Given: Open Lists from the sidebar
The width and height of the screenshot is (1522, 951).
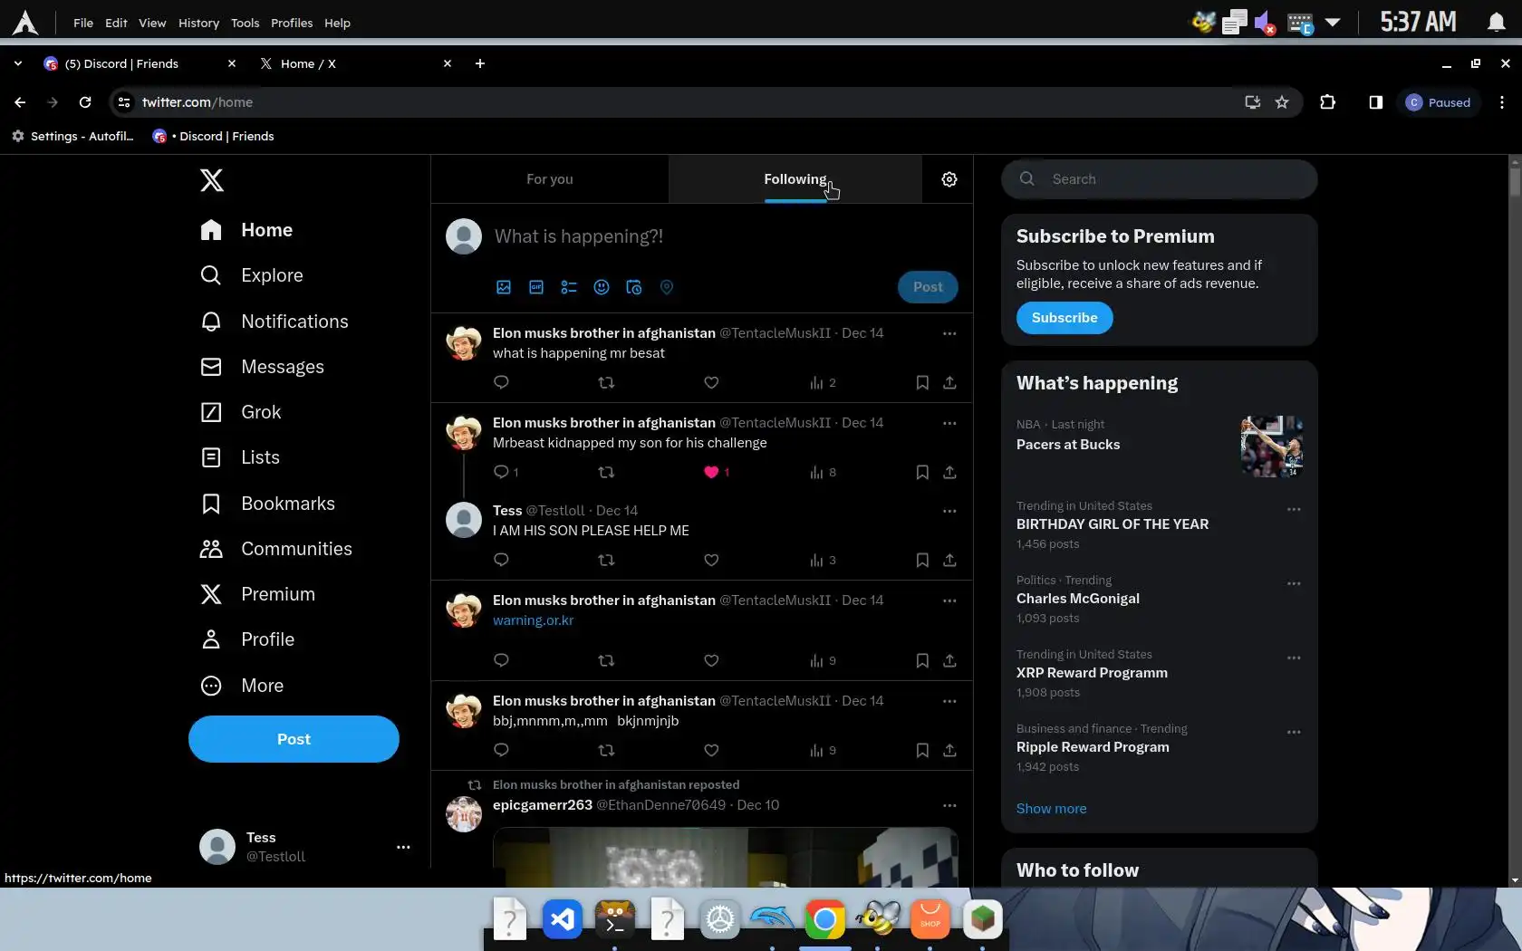Looking at the screenshot, I should [x=240, y=457].
